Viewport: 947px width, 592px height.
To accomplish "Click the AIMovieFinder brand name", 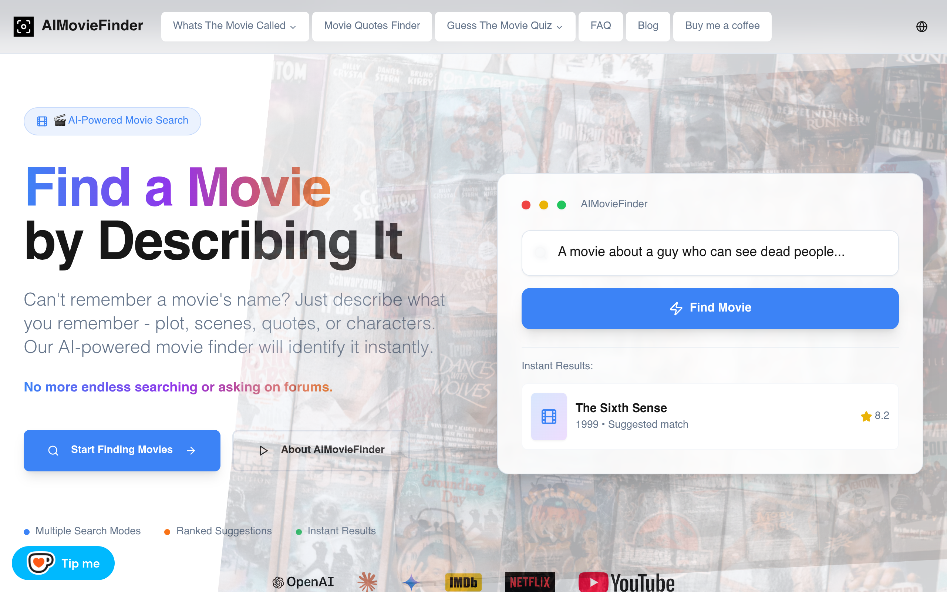I will point(92,26).
